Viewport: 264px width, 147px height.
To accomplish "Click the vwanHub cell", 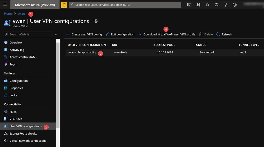I will (x=121, y=52).
